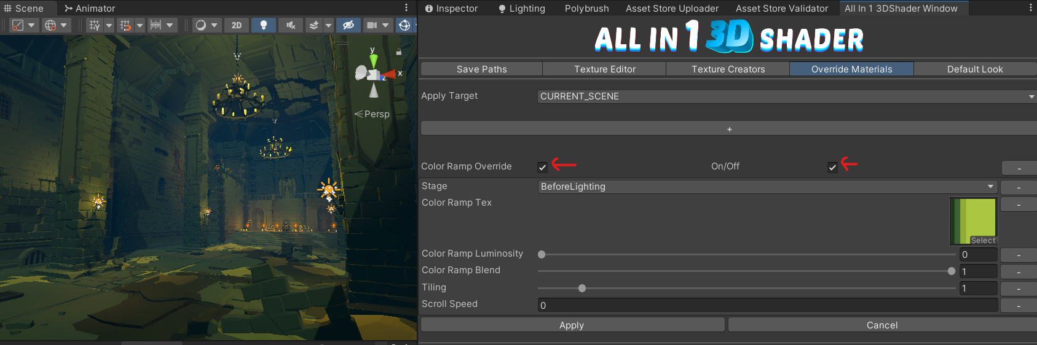Open the pivot position dropdown arrow

coord(31,25)
